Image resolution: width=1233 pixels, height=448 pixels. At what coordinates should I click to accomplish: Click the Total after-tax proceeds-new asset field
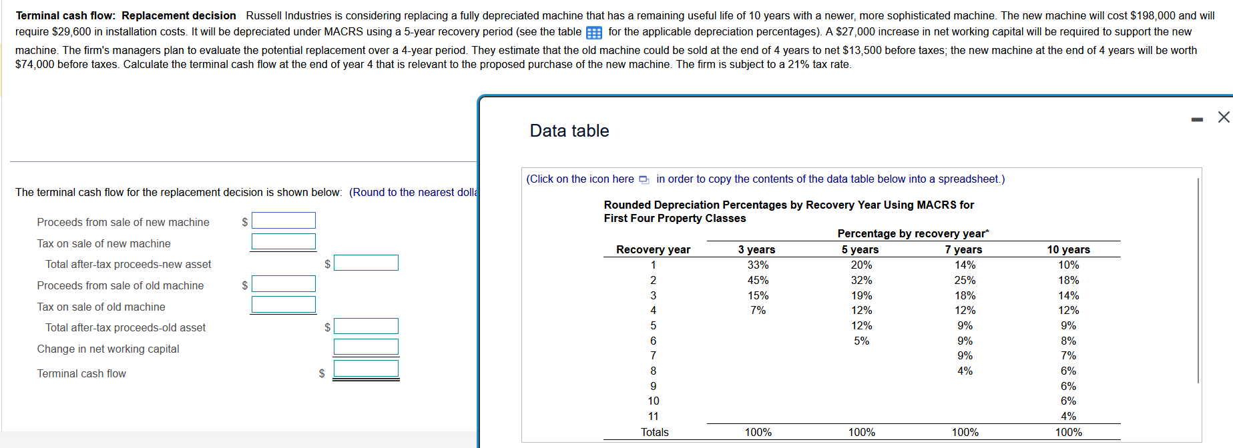(365, 263)
